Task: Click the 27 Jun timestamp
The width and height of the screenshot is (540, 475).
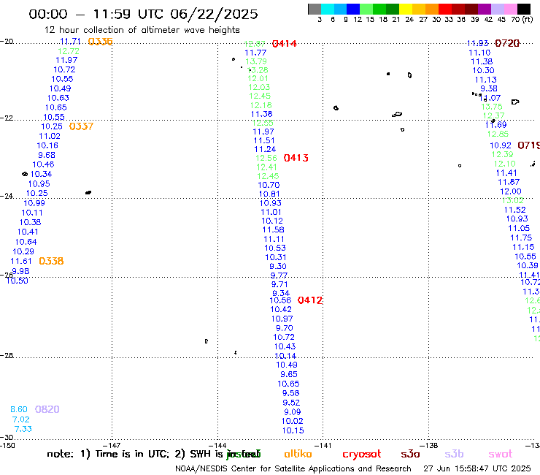Action: (477, 468)
